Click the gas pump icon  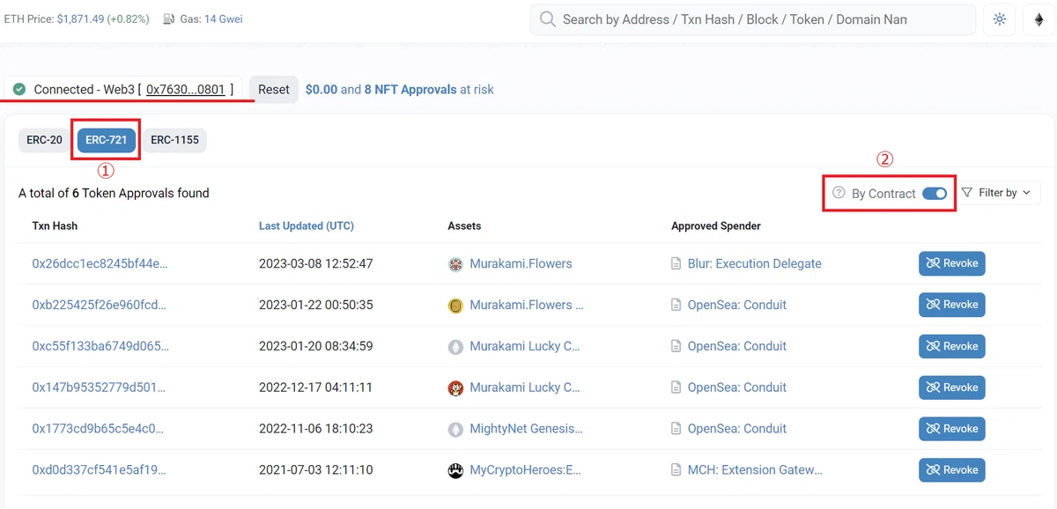169,18
